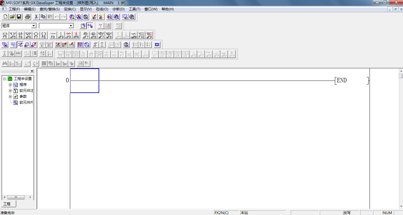Draw a horizontal line (F9)

click(53, 35)
